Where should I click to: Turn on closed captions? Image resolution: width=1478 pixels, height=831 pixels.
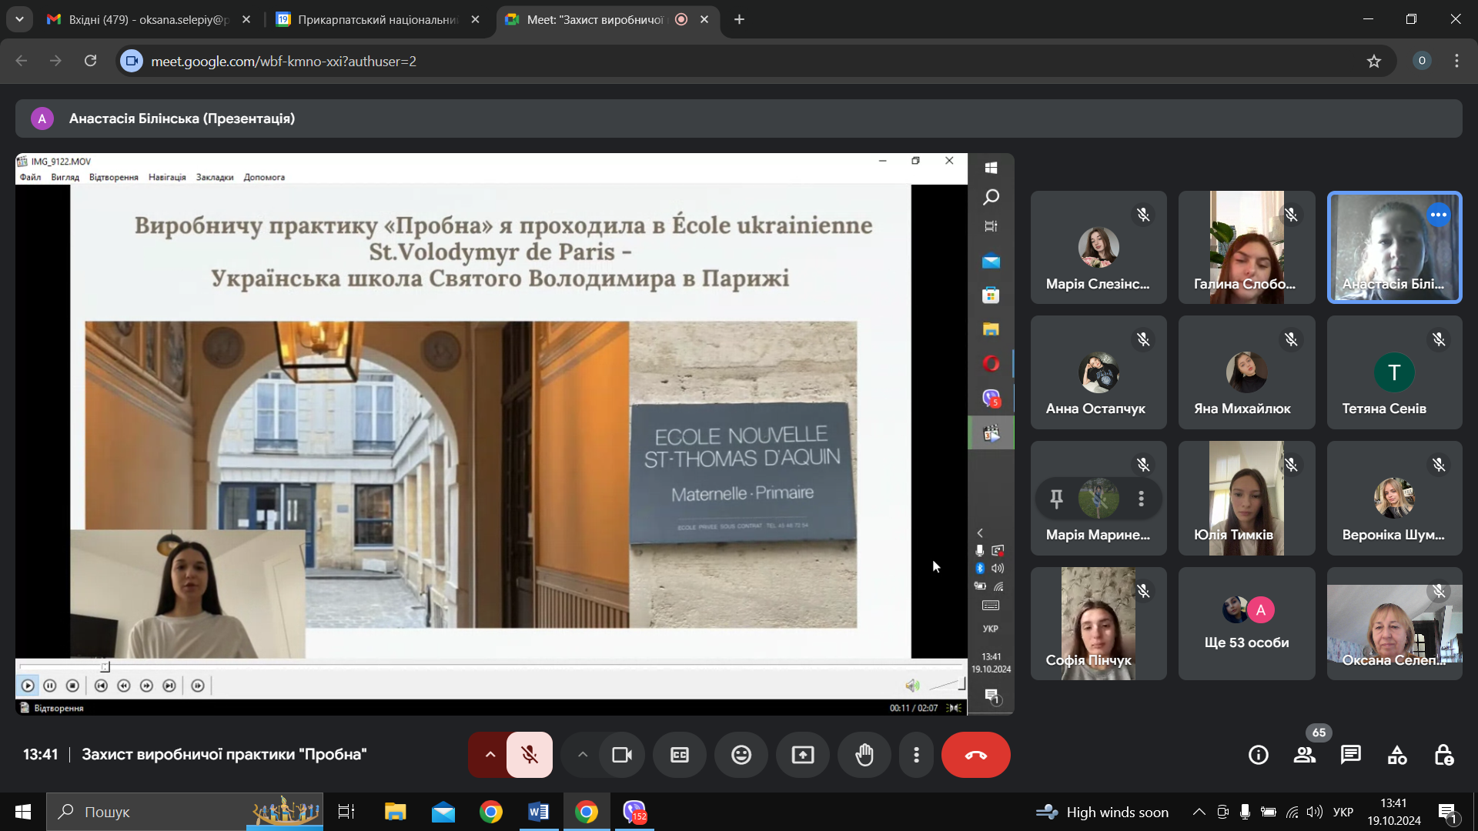point(680,755)
